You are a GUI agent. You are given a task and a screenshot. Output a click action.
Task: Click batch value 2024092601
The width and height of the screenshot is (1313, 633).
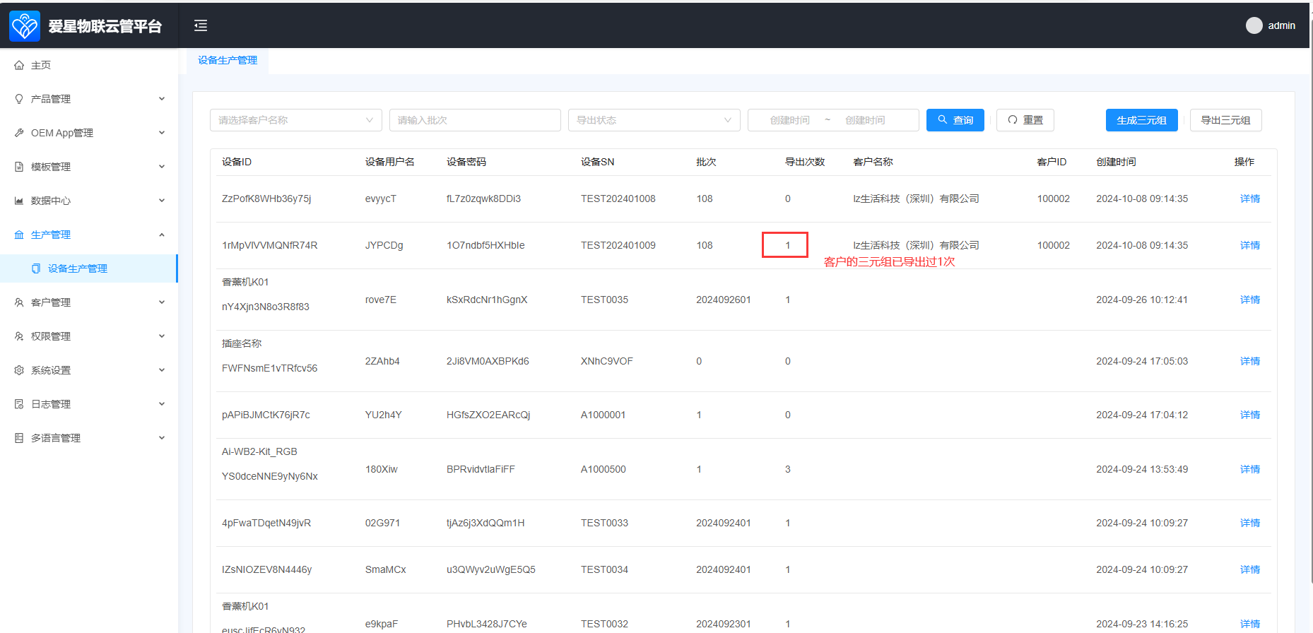click(723, 300)
